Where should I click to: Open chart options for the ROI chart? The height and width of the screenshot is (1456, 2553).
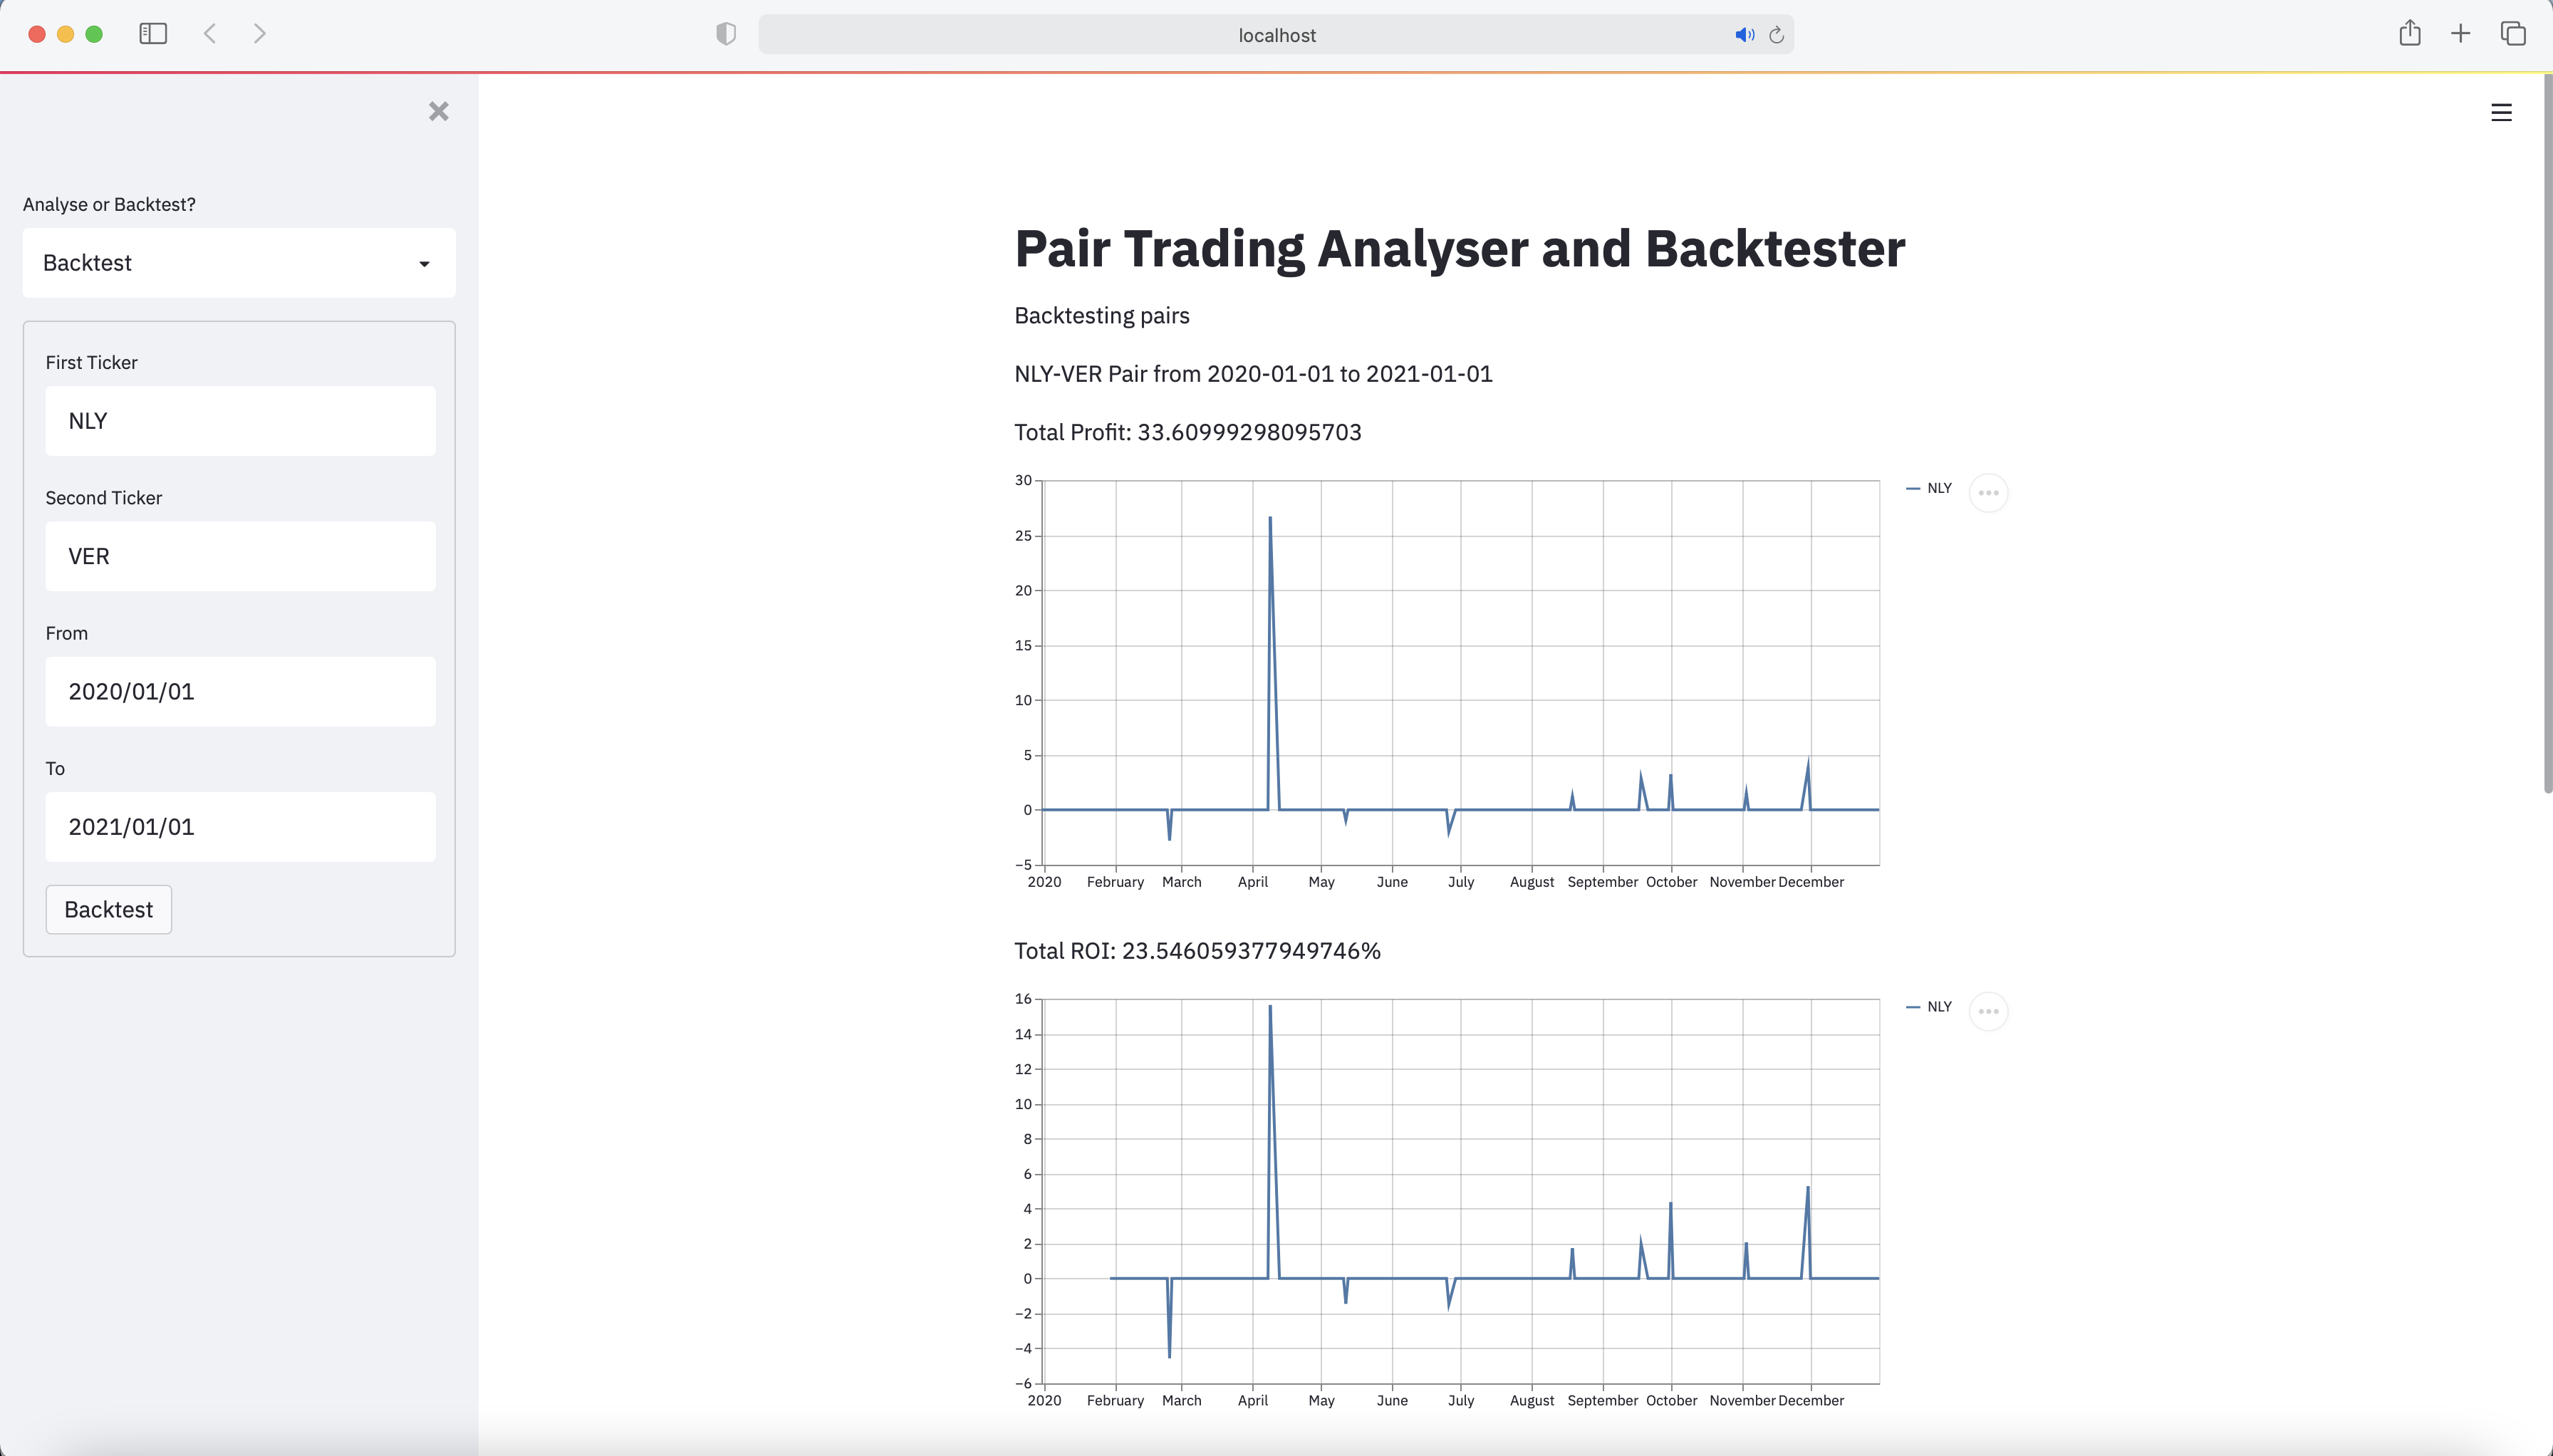(1987, 1011)
